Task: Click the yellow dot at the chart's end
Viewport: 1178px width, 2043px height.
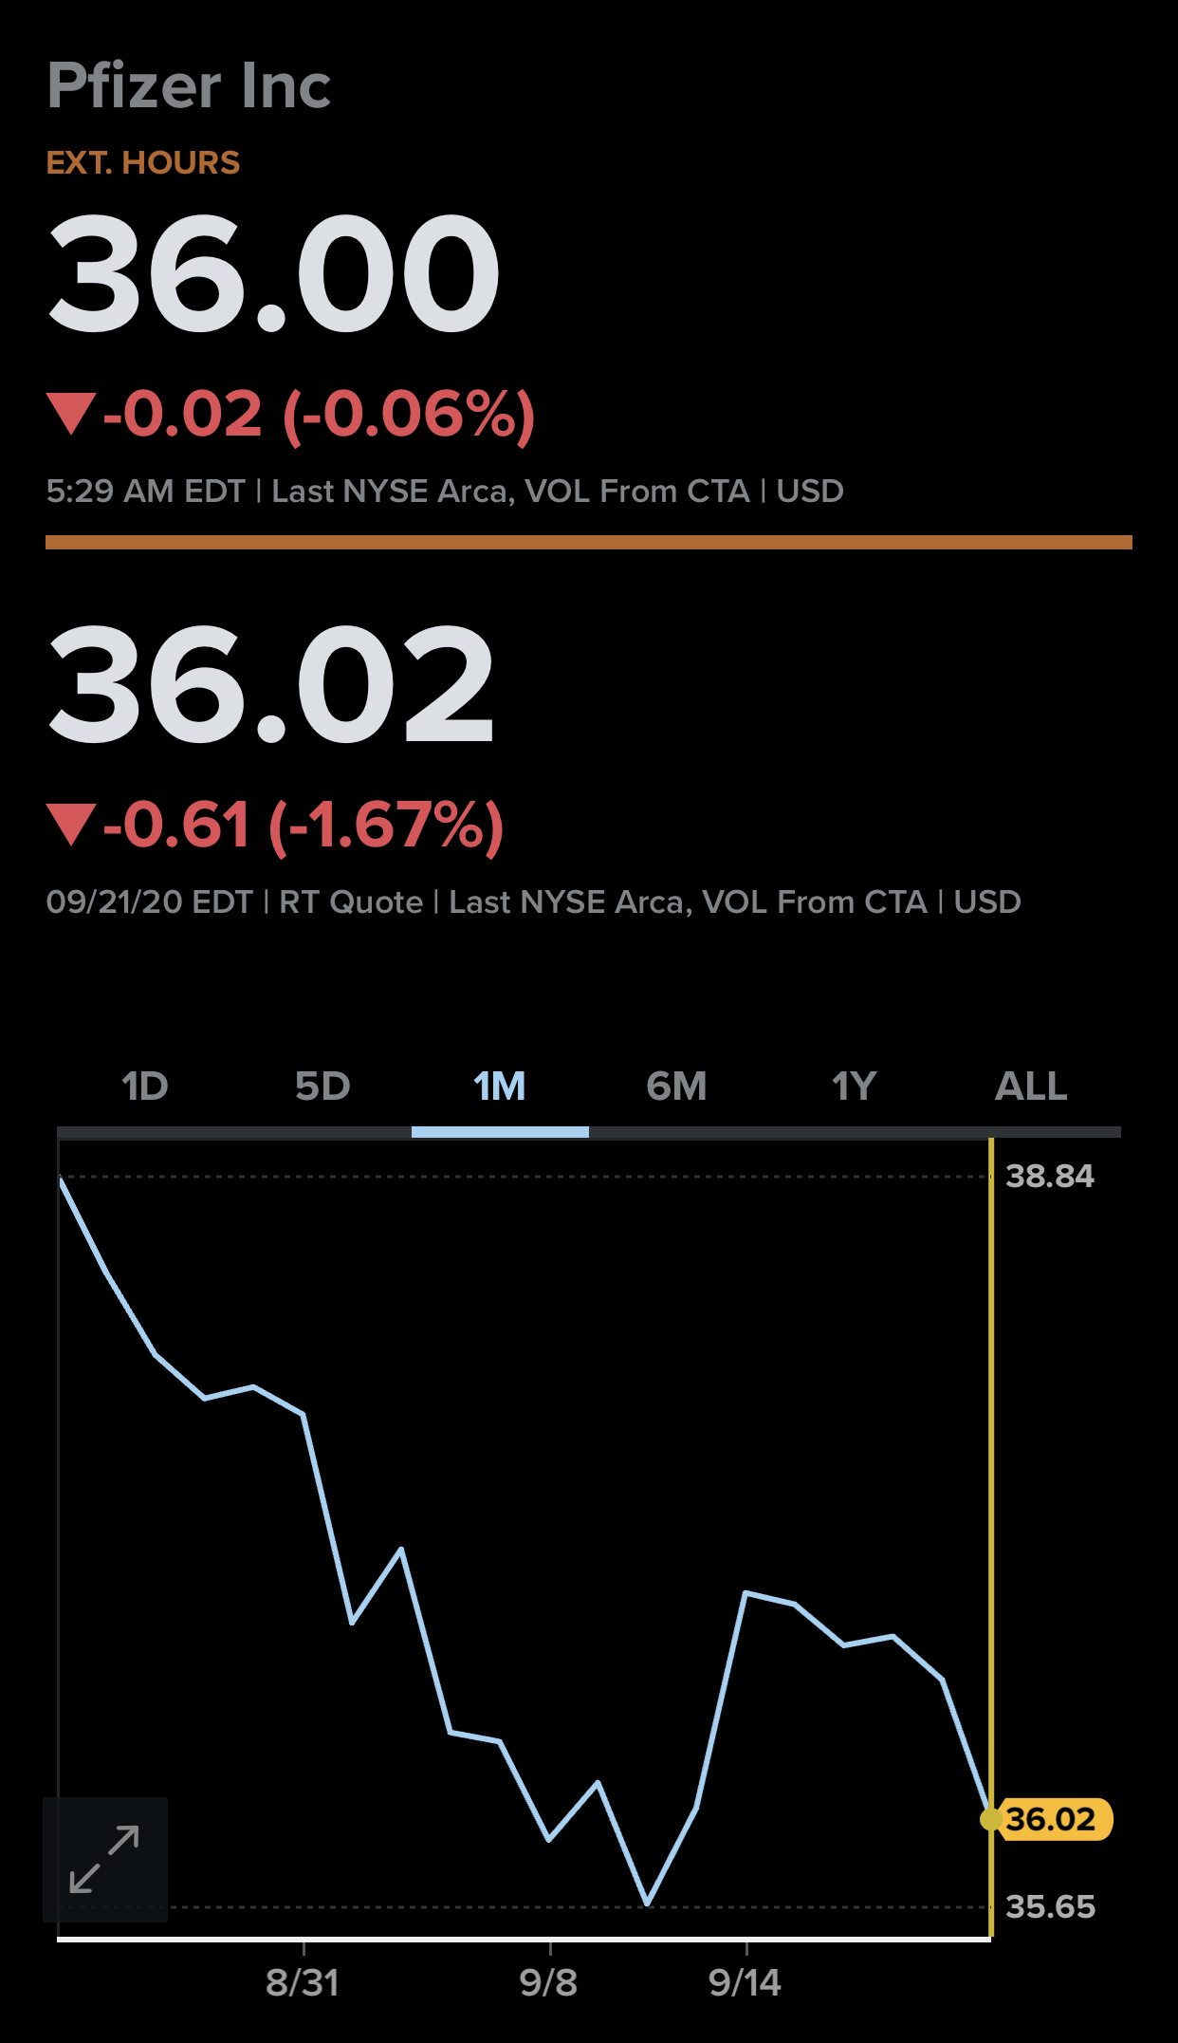Action: coord(991,1819)
